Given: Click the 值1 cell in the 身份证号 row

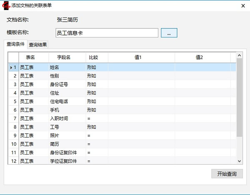Looking at the screenshot, I should pos(141,84).
